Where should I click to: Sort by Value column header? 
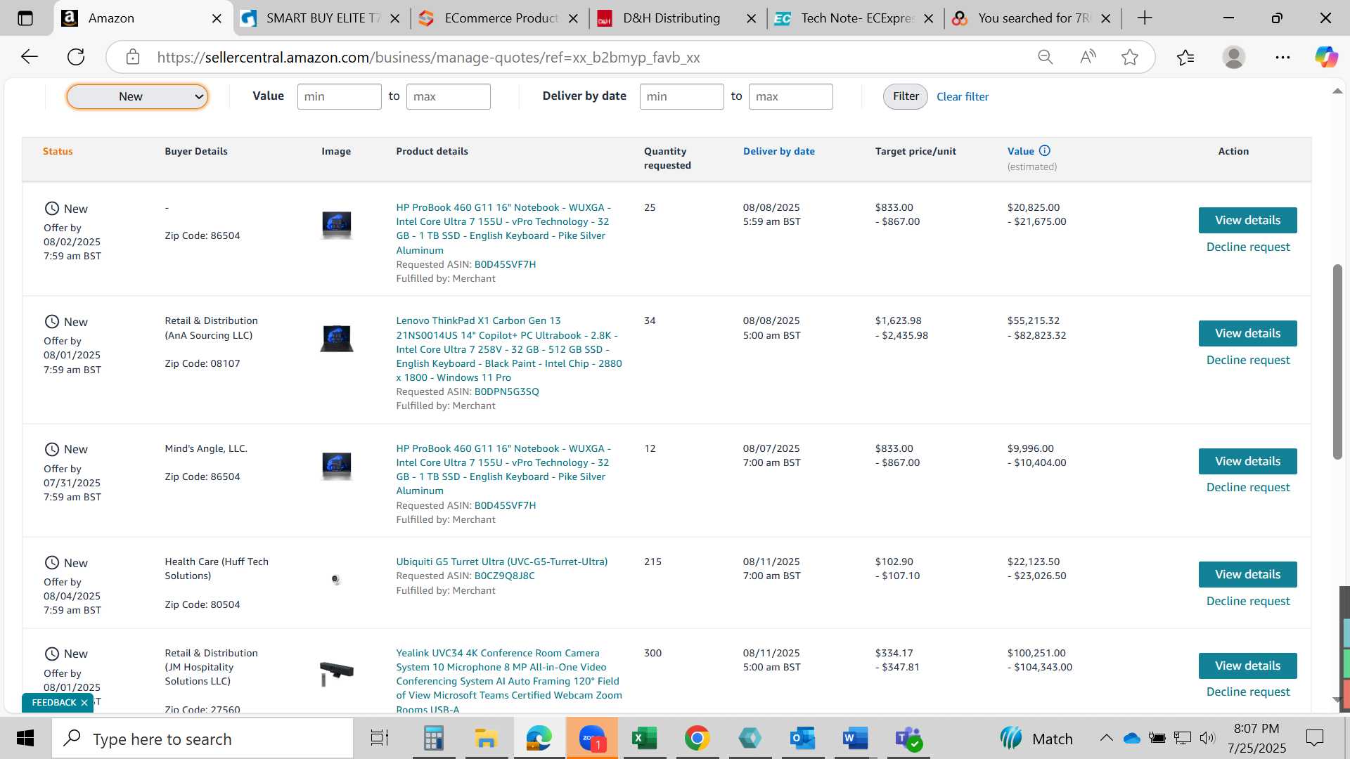pos(1021,151)
